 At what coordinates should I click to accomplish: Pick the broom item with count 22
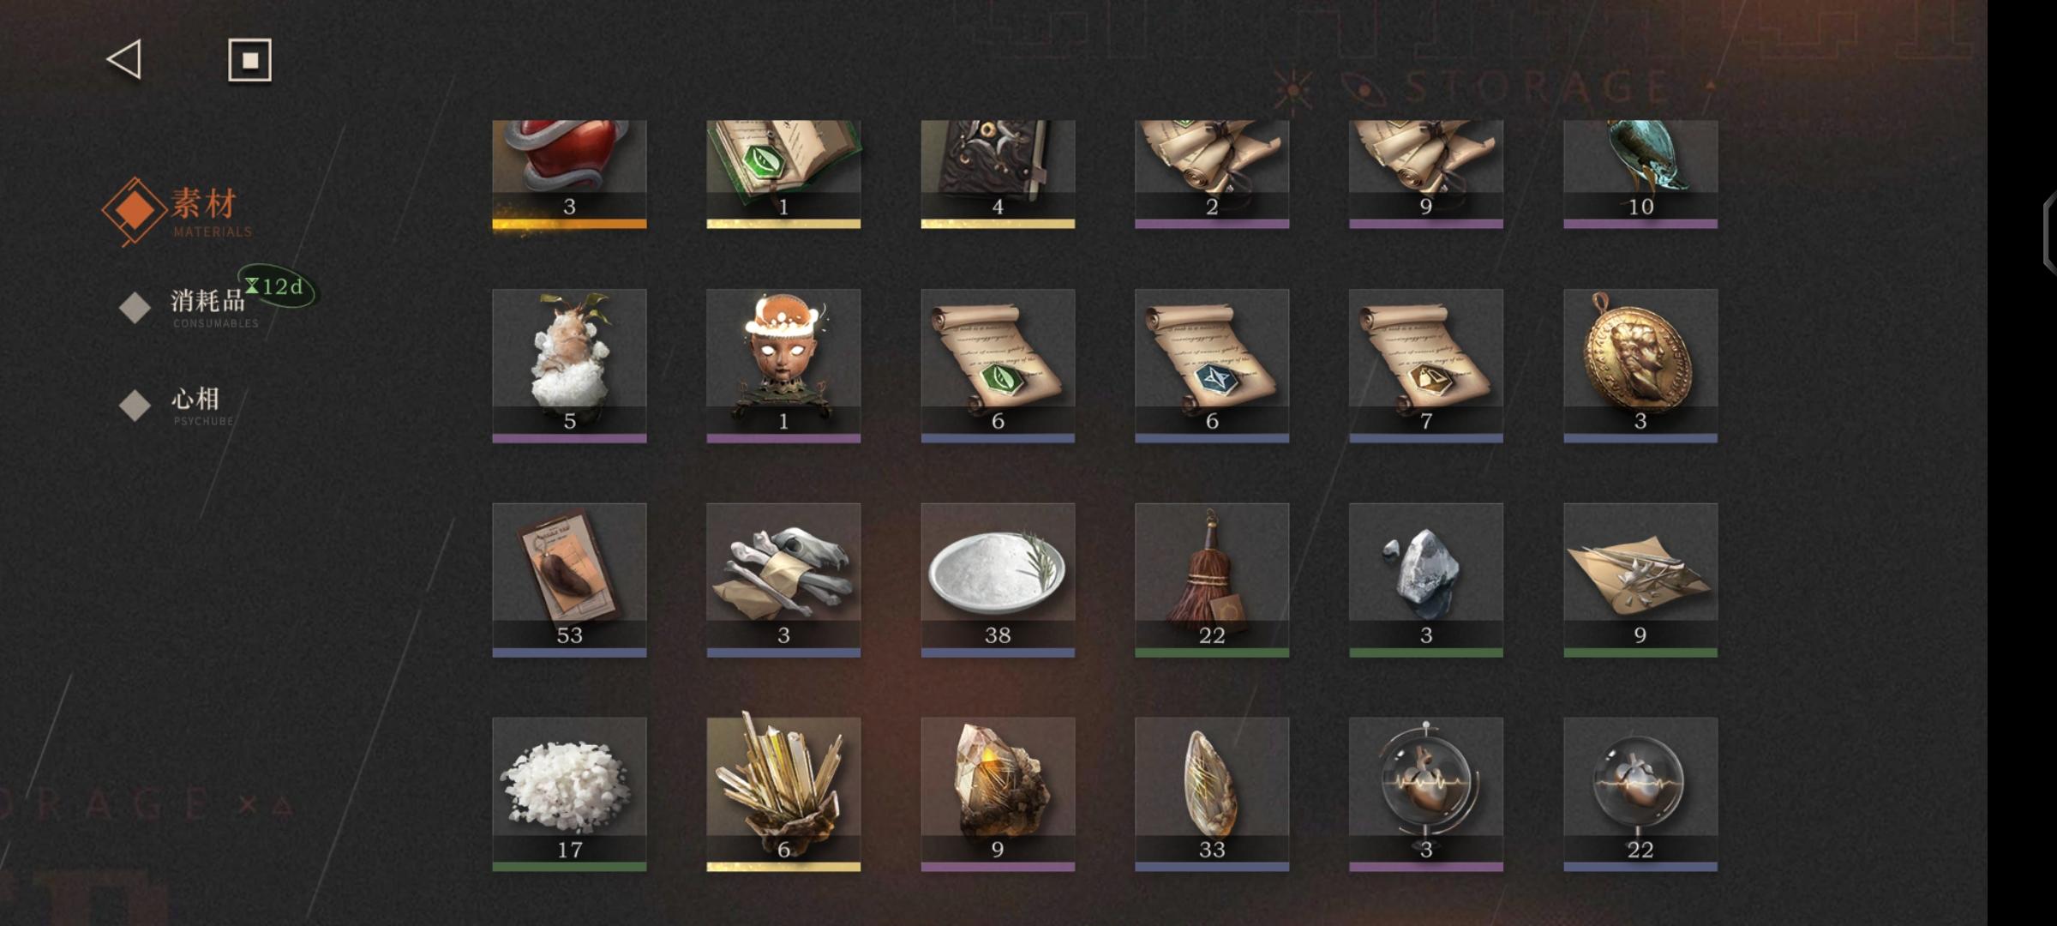1212,580
